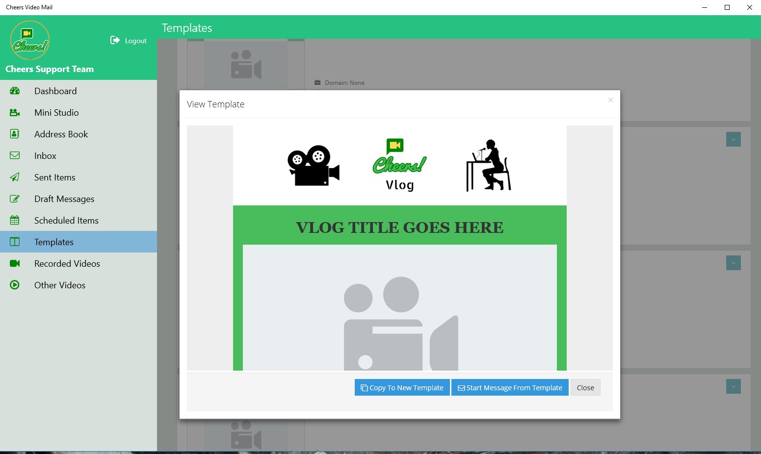Click the Draft Messages edit icon
This screenshot has width=761, height=454.
click(x=15, y=199)
